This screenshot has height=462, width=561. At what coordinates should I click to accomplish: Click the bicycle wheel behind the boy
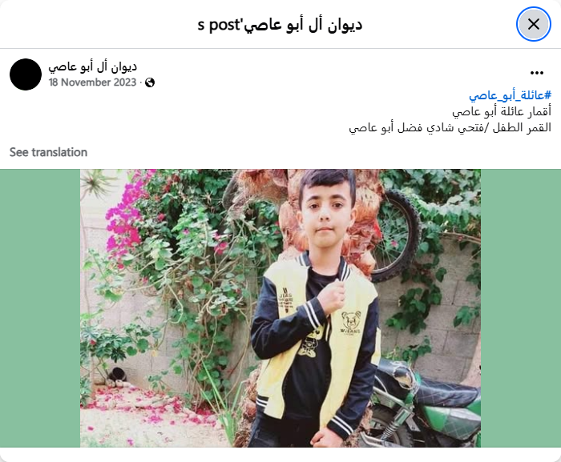pos(397,236)
